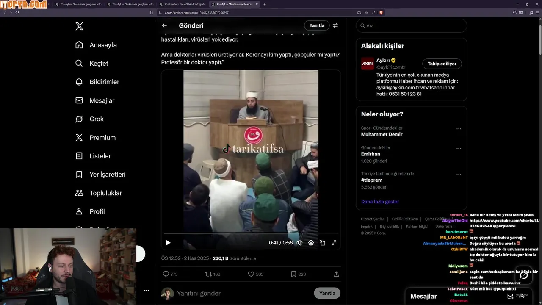
Task: Open Mesajlar in the left sidebar
Action: point(95,100)
